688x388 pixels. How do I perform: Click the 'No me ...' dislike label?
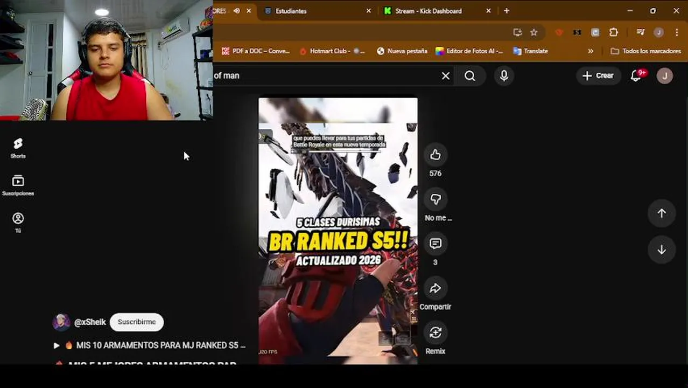(x=438, y=218)
